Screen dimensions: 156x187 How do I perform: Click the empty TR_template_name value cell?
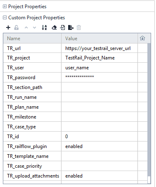(x=99, y=156)
